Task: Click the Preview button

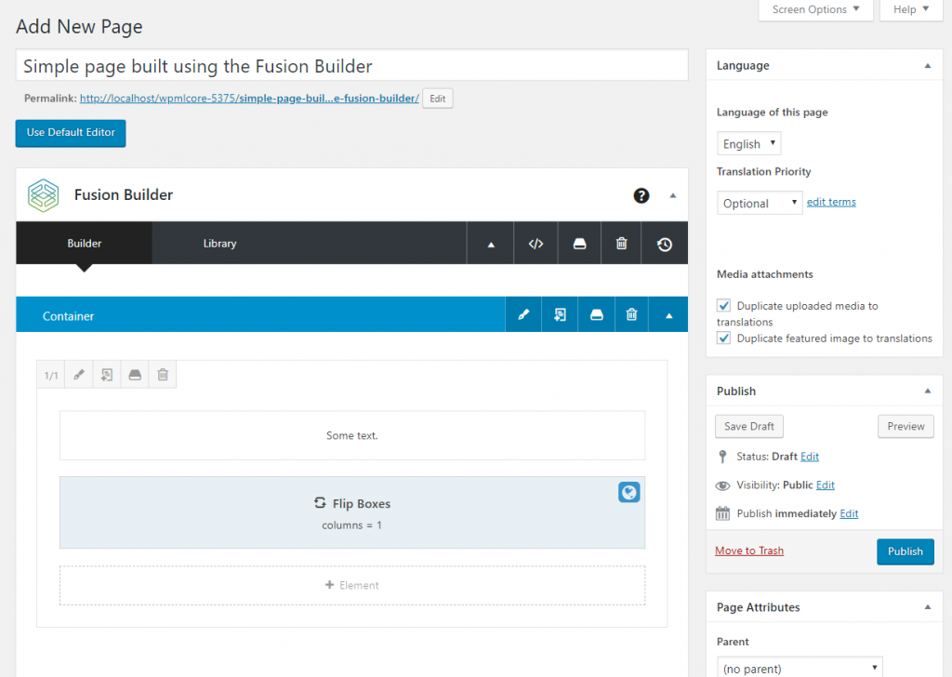Action: (906, 426)
